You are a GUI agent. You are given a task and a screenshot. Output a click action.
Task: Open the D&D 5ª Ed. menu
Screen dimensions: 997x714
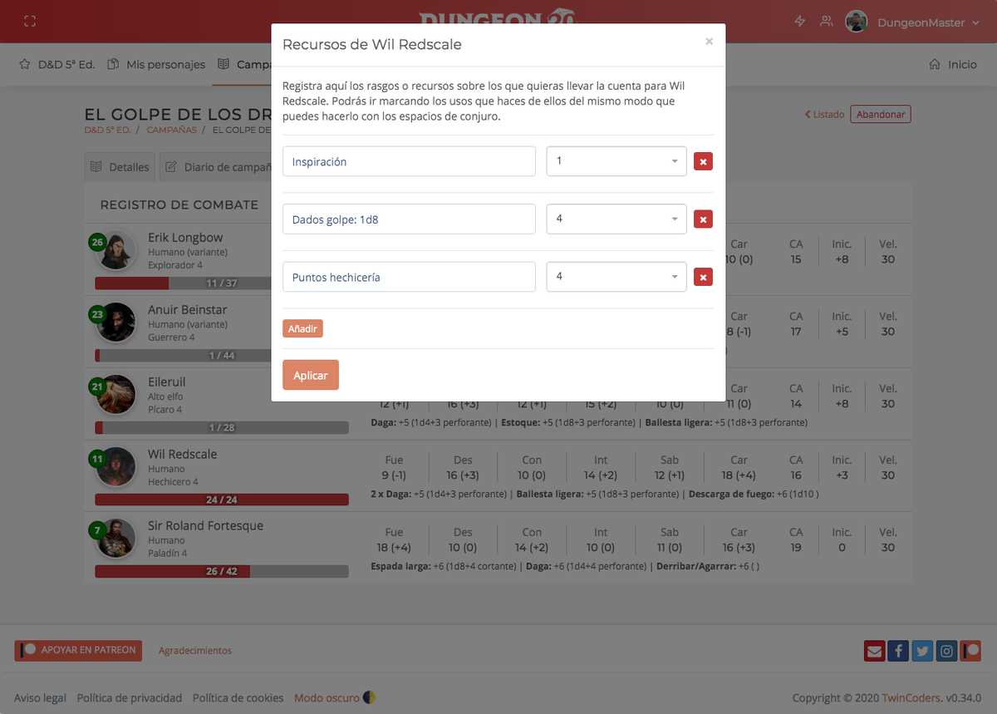pyautogui.click(x=56, y=64)
